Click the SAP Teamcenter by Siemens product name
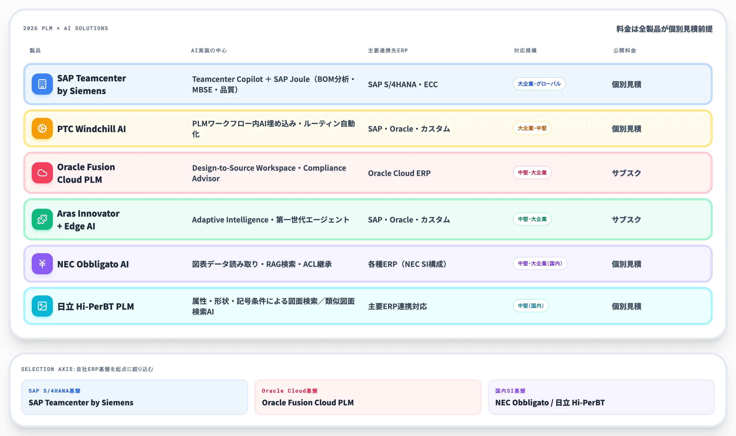 coord(91,85)
